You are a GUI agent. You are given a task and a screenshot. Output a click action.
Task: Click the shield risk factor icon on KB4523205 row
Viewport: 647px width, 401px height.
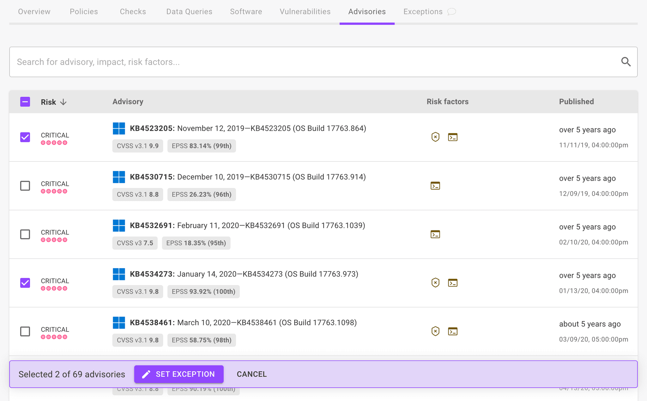coord(435,137)
